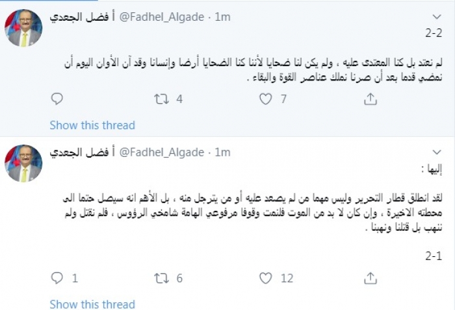Click the first tweet's 1m timestamp
The height and width of the screenshot is (310, 455).
tap(222, 16)
